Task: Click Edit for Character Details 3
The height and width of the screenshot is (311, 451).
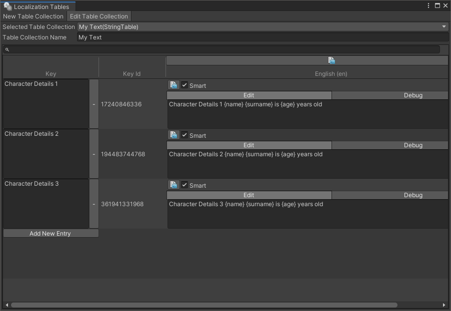Action: pyautogui.click(x=249, y=195)
